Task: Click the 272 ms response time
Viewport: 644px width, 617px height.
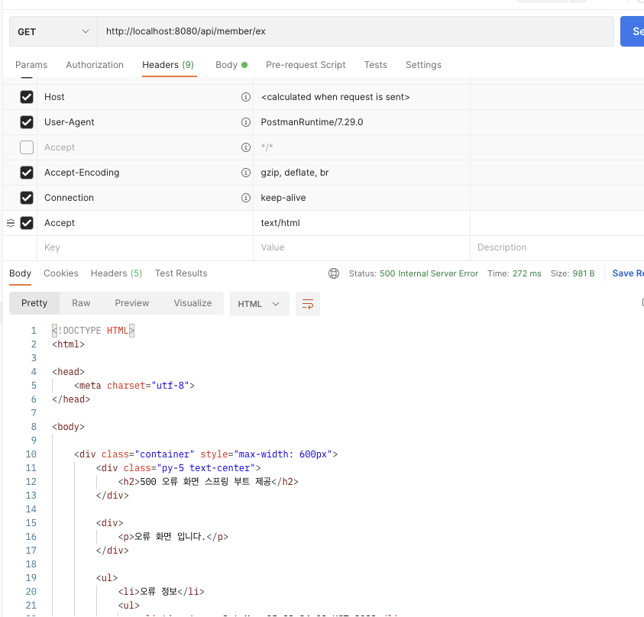Action: pos(526,273)
